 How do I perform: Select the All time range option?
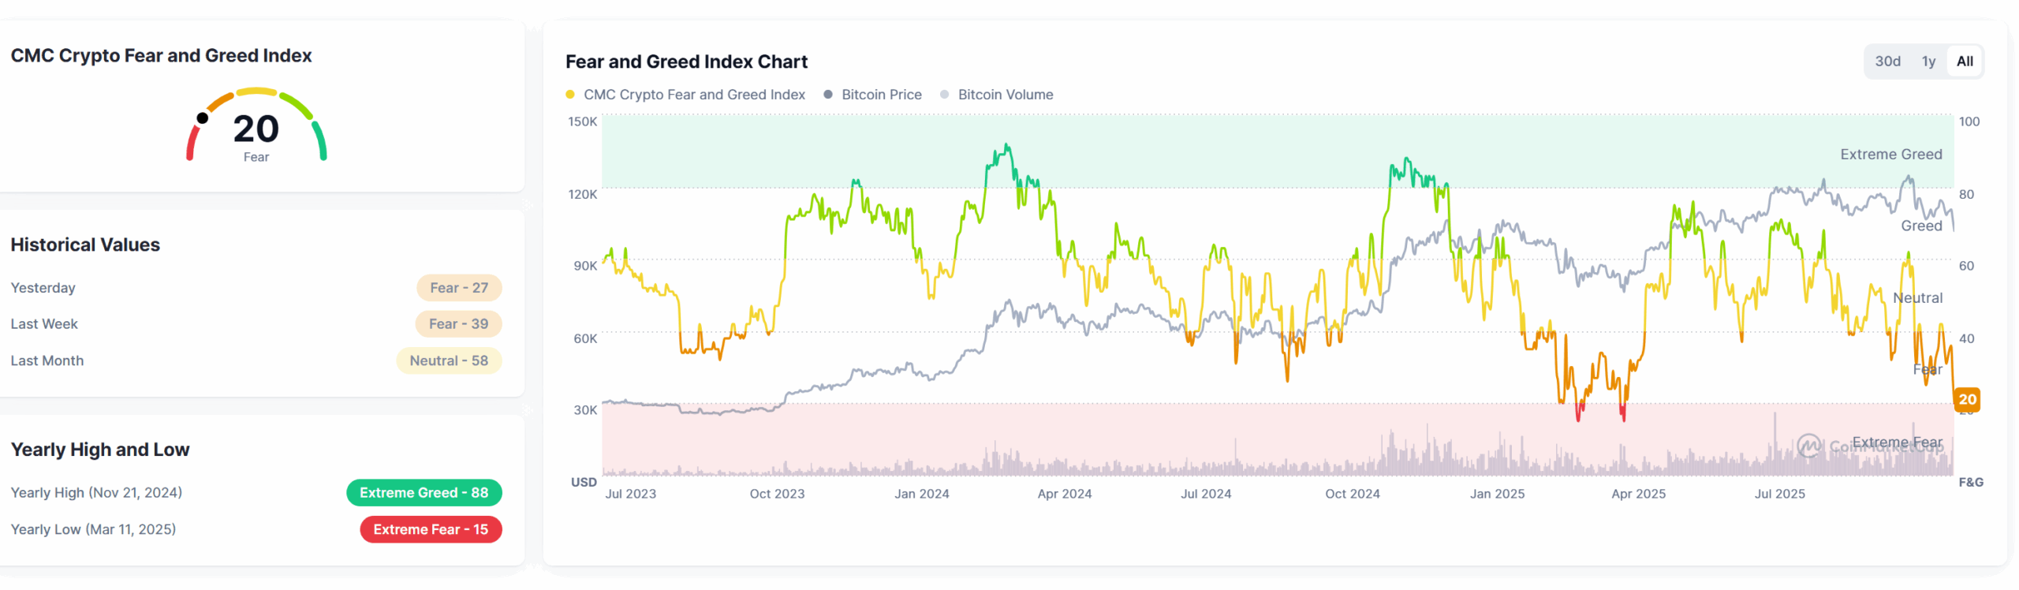[1965, 61]
